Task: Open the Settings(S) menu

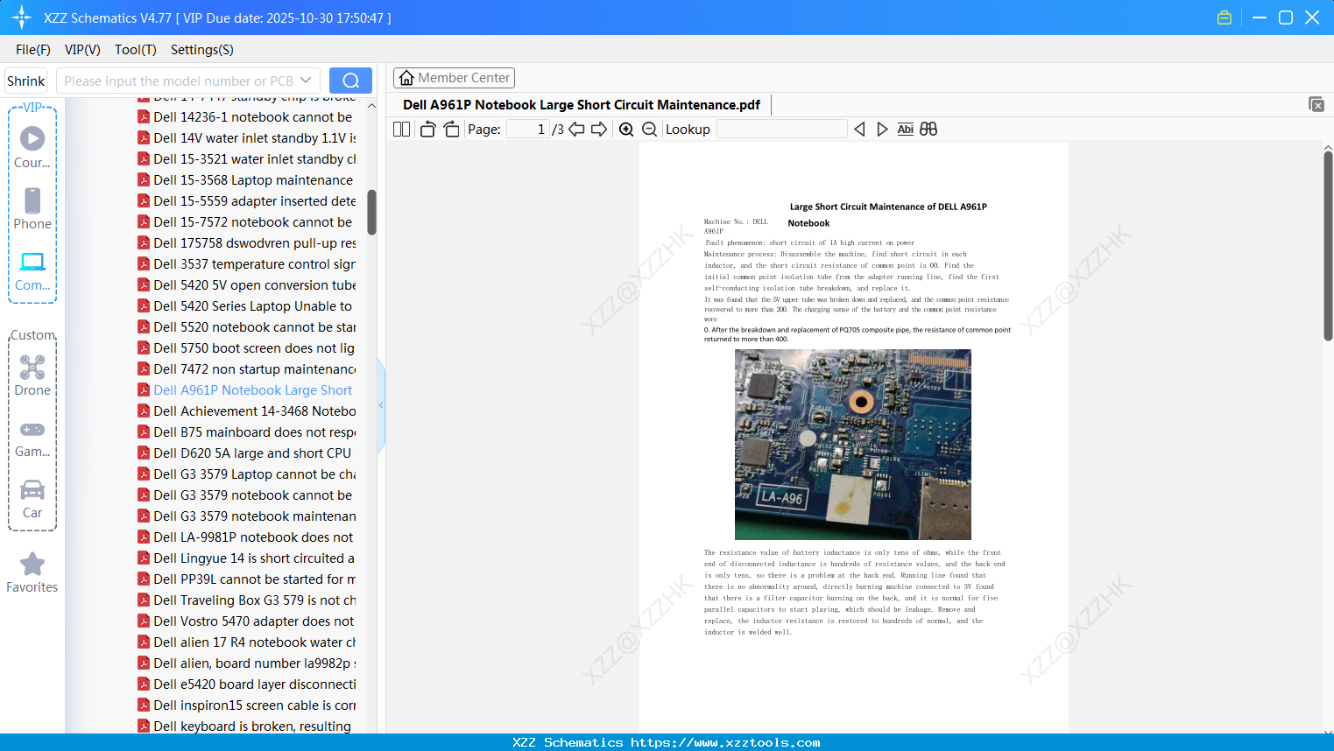Action: tap(202, 50)
